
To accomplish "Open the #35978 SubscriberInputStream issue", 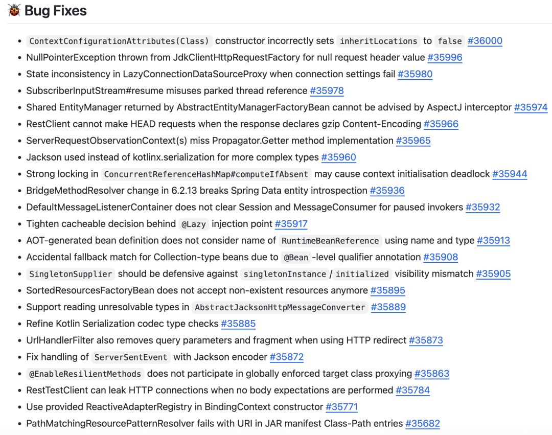I will (x=327, y=90).
